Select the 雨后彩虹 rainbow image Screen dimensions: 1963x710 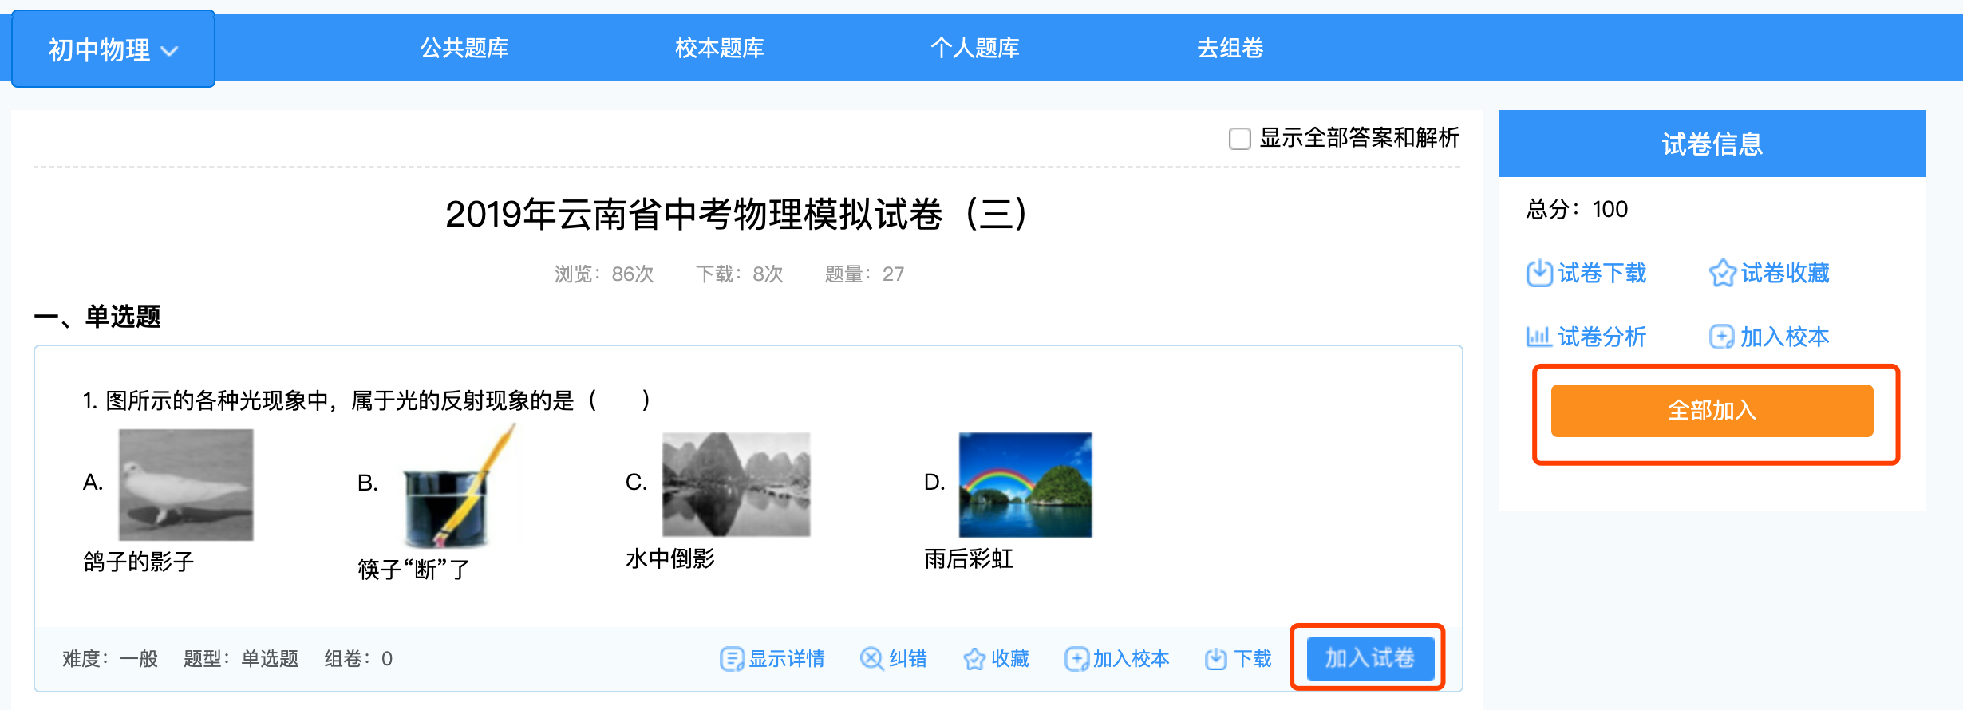(1025, 484)
